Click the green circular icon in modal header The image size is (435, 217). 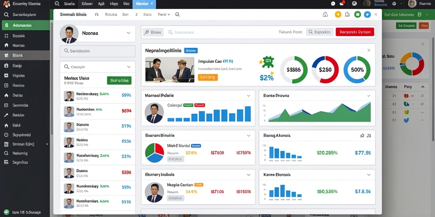point(357,15)
